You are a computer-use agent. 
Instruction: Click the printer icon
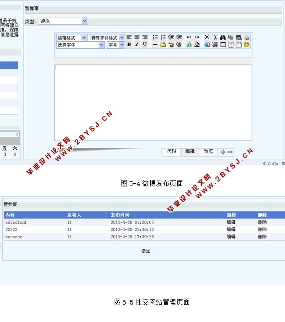point(247,38)
